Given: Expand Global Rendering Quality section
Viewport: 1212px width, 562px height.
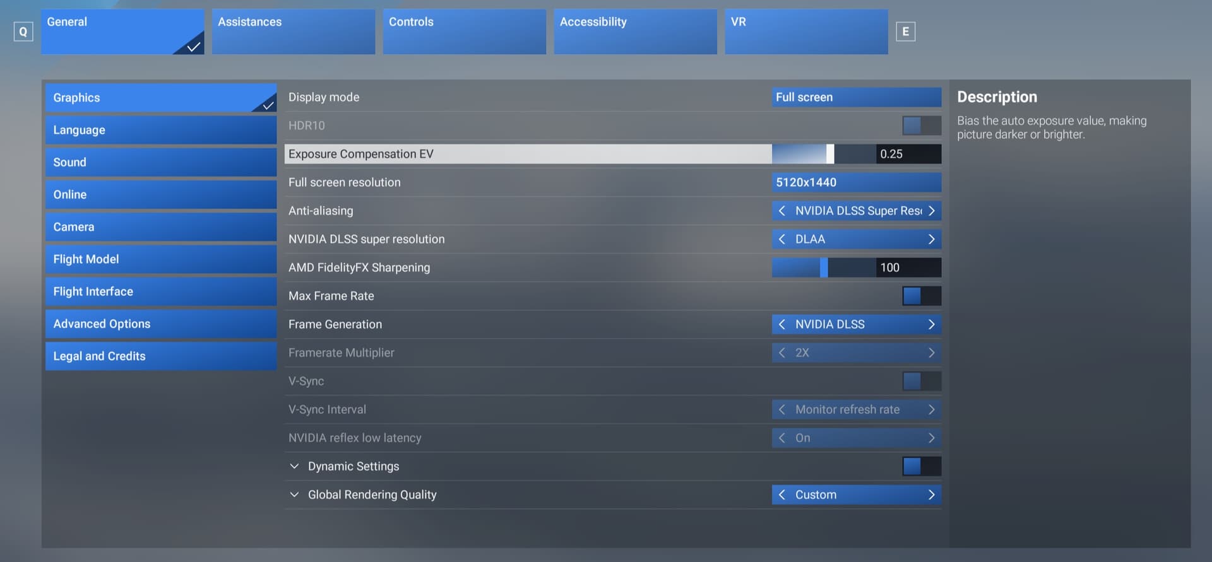Looking at the screenshot, I should (x=294, y=495).
